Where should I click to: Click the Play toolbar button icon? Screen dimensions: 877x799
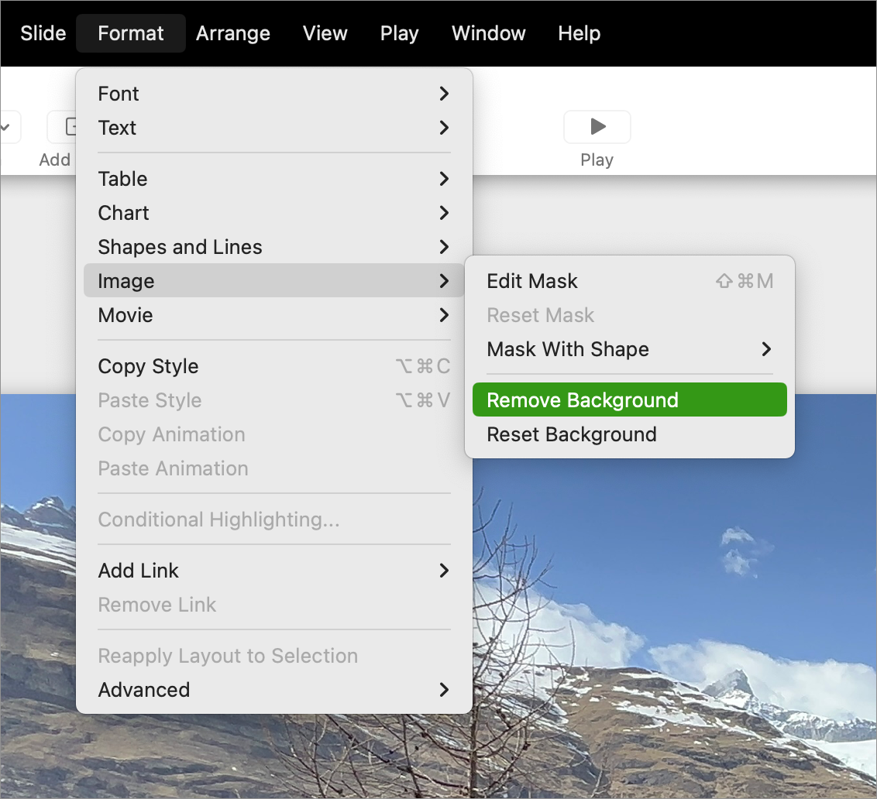[x=597, y=127]
